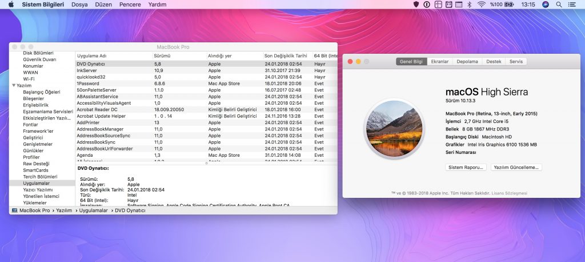The width and height of the screenshot is (585, 262).
Task: Click the 1Password menu bar icon
Action: click(427, 5)
